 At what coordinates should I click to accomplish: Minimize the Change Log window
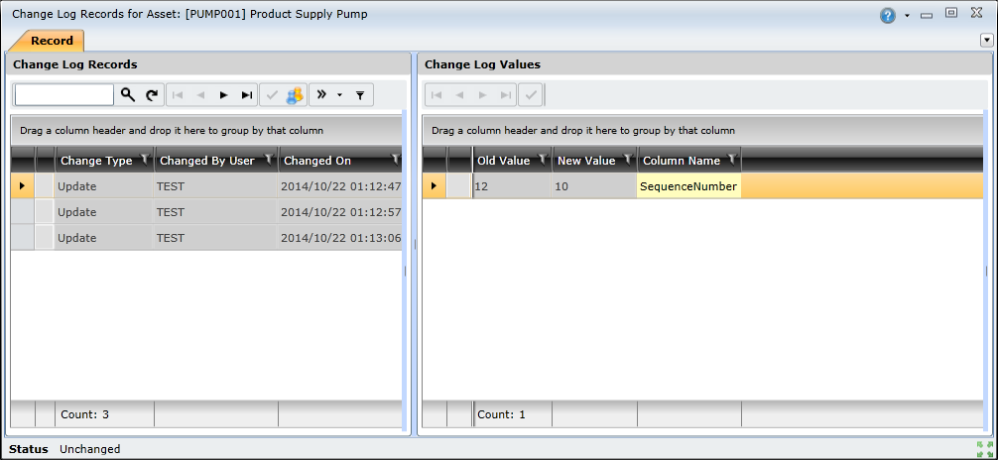tap(927, 14)
